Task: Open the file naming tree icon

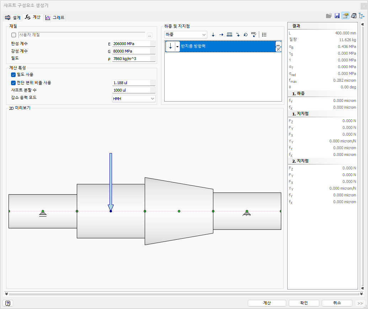Action: point(362,16)
